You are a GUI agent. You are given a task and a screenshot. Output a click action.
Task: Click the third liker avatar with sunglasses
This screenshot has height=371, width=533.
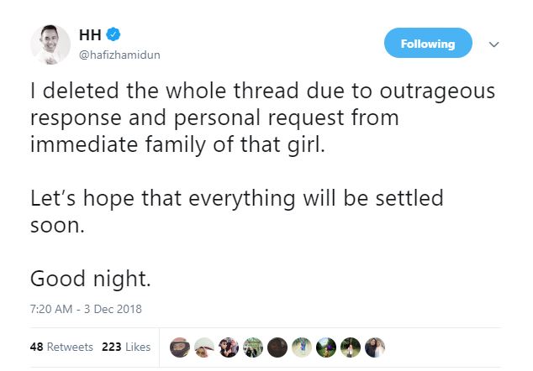pos(229,347)
